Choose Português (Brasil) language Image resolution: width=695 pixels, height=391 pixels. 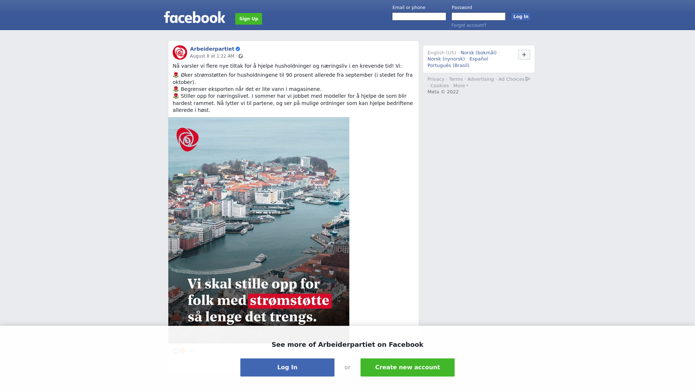click(x=448, y=66)
